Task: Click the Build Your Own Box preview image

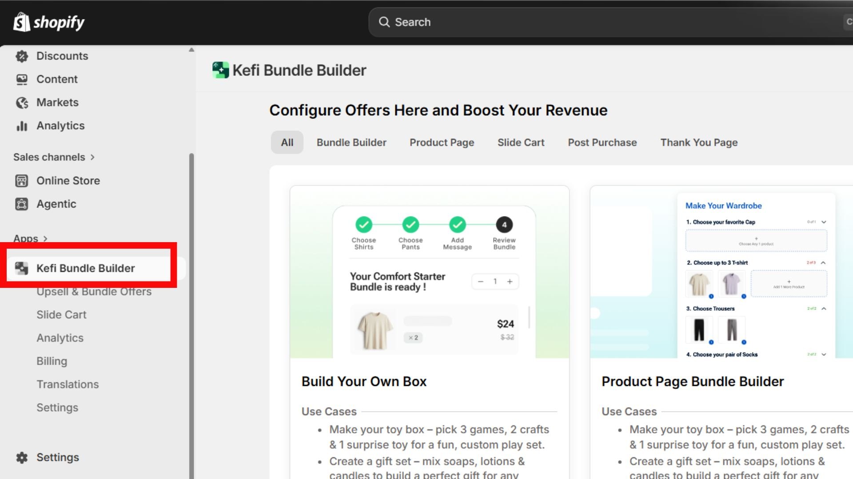Action: point(429,272)
